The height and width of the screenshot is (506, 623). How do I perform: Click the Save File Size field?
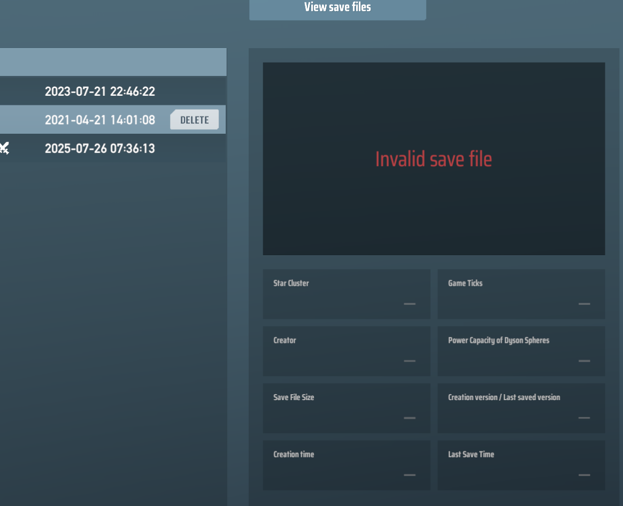coord(347,408)
